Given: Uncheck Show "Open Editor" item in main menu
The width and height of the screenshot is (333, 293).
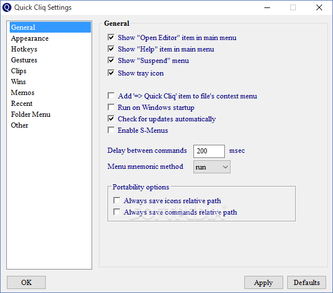Looking at the screenshot, I should (111, 38).
